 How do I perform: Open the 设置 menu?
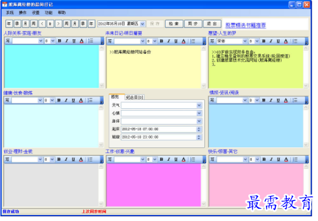click(36, 13)
